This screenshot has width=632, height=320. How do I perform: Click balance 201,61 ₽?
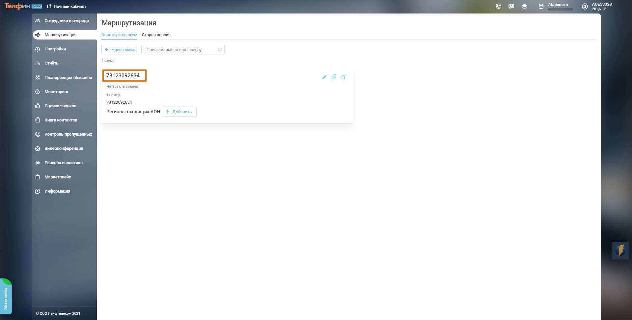599,9
